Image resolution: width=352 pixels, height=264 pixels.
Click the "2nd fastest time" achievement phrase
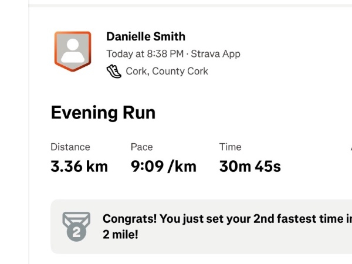pyautogui.click(x=298, y=219)
